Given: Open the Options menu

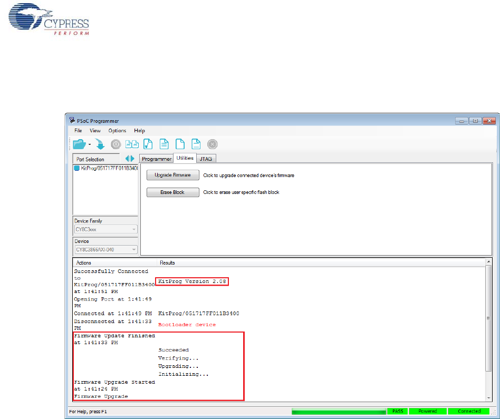Looking at the screenshot, I should pos(117,131).
